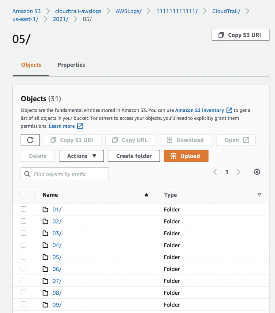Select the checkbox for folder 01/
This screenshot has height=313, width=275.
click(x=24, y=209)
